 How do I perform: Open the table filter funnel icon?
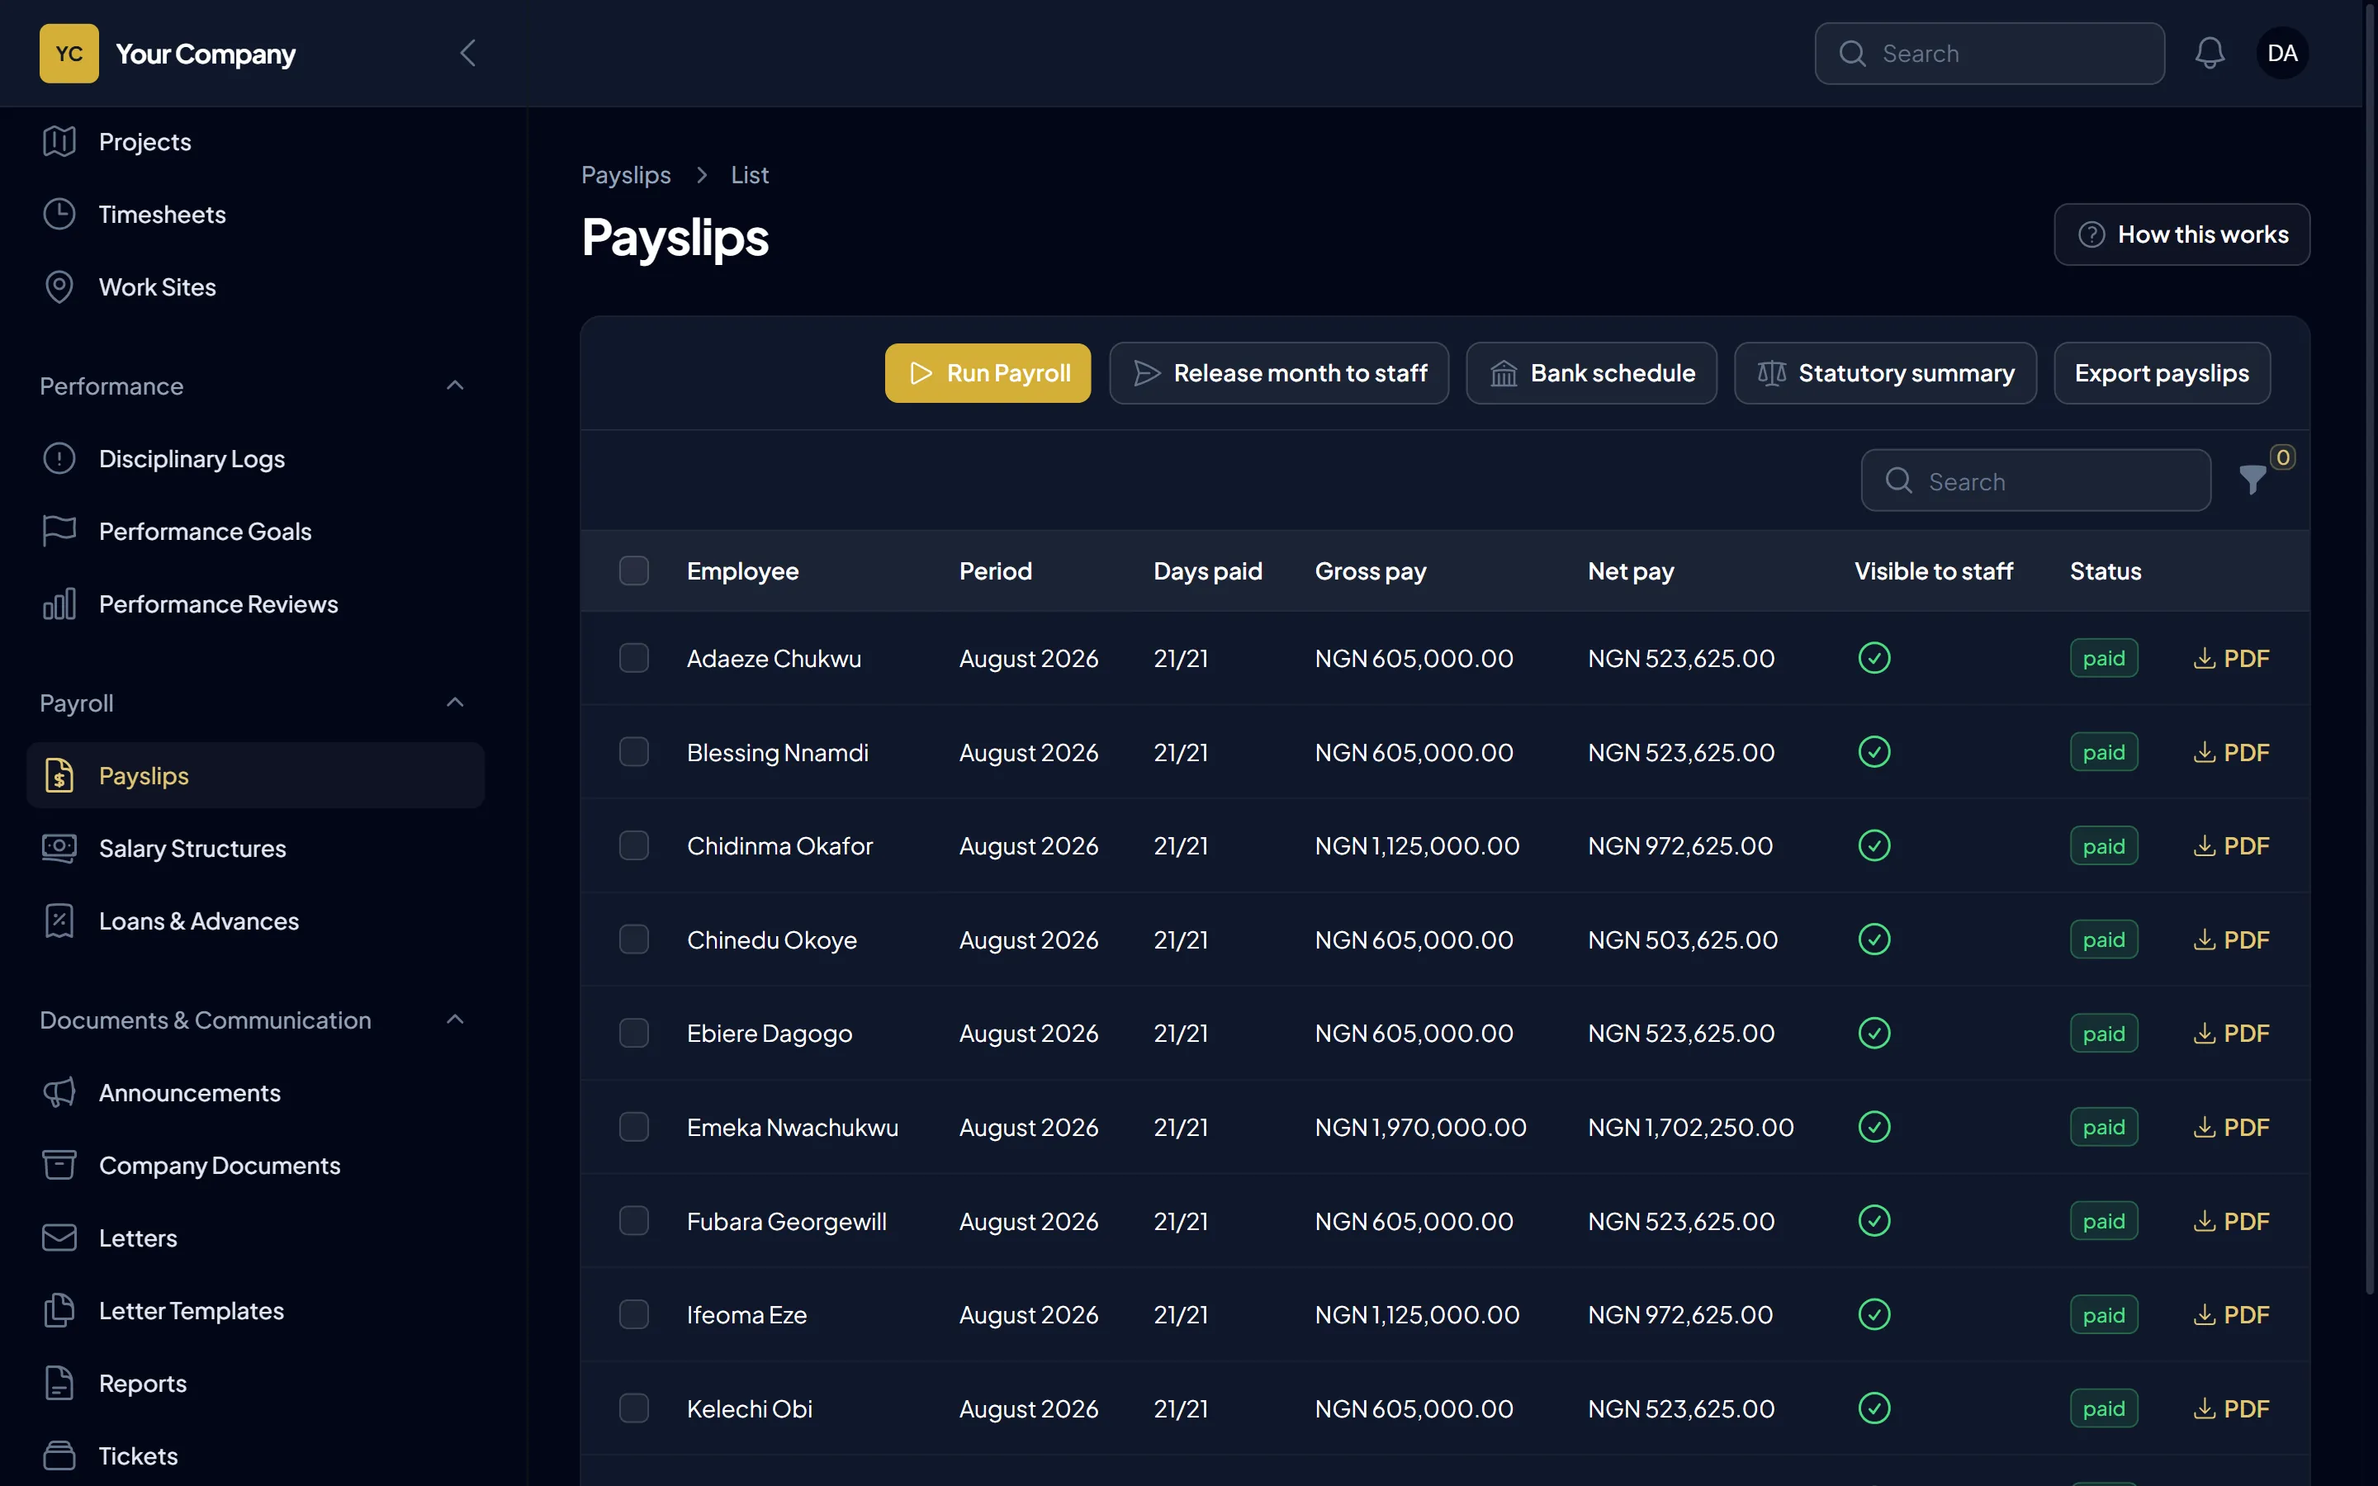click(x=2252, y=480)
